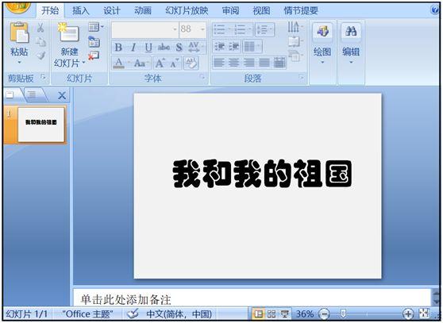
Task: Switch to Normal view icon in status bar
Action: coord(258,313)
